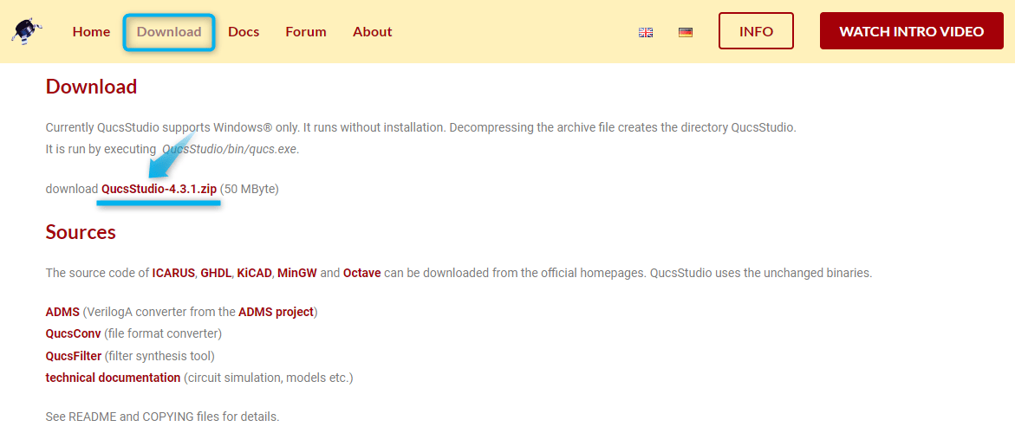
Task: Download the QucsStudio-4.3.1.zip file
Action: click(159, 189)
